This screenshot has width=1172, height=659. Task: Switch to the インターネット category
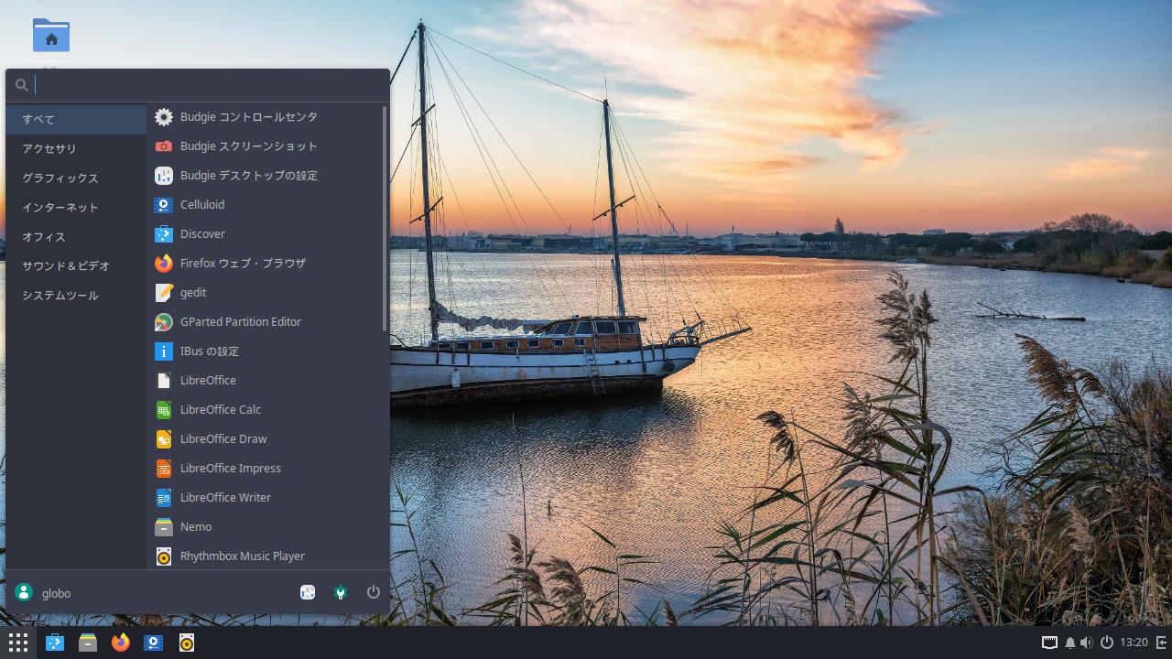click(x=60, y=208)
